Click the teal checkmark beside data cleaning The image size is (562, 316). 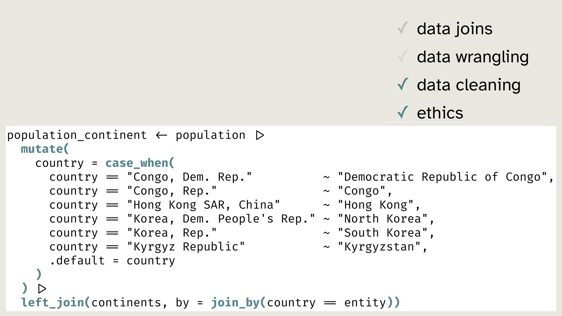coord(403,85)
